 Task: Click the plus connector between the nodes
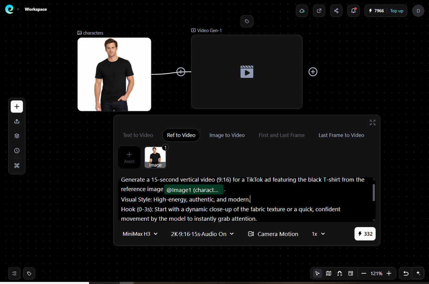point(181,72)
